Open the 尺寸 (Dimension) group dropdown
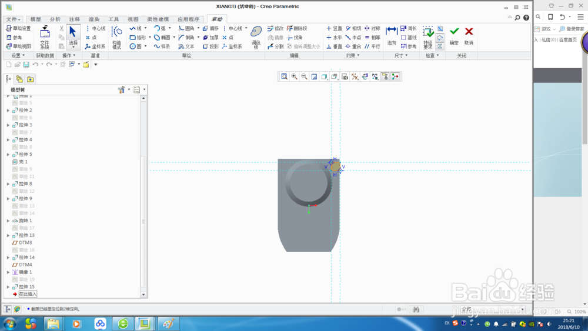 coord(401,55)
